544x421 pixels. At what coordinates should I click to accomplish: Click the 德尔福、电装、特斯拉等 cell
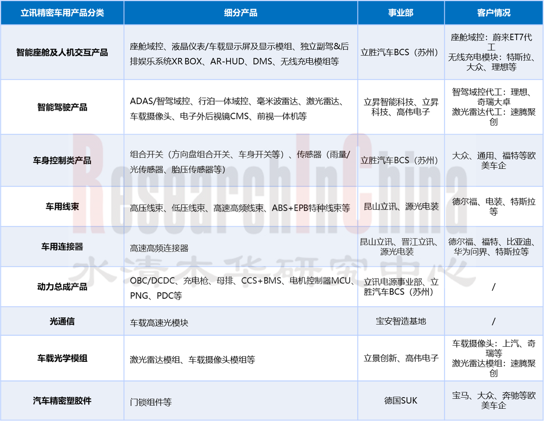coord(494,207)
